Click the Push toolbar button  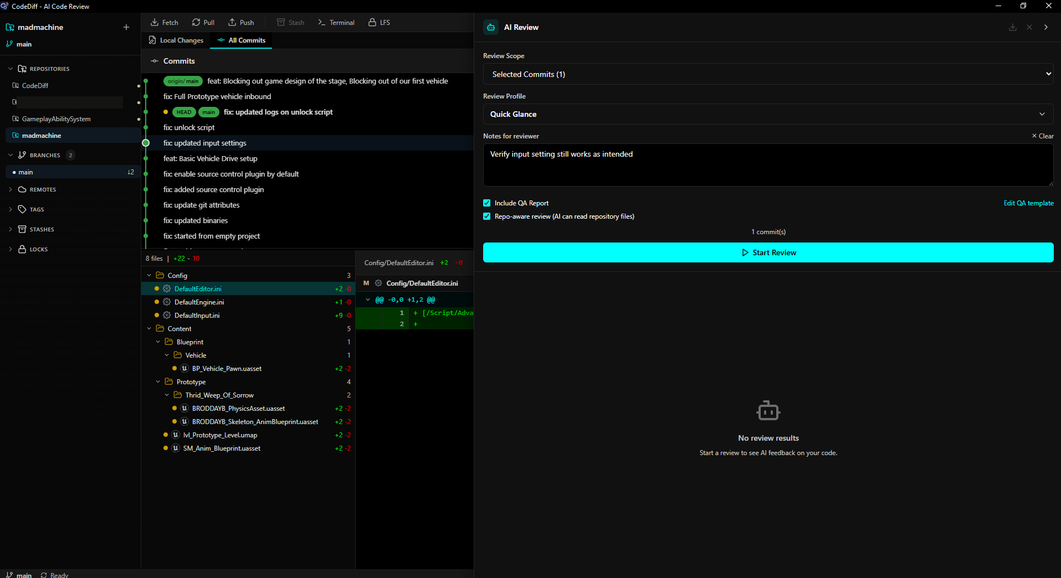pos(241,22)
